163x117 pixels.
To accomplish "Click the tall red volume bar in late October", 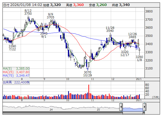I will point(89,92).
